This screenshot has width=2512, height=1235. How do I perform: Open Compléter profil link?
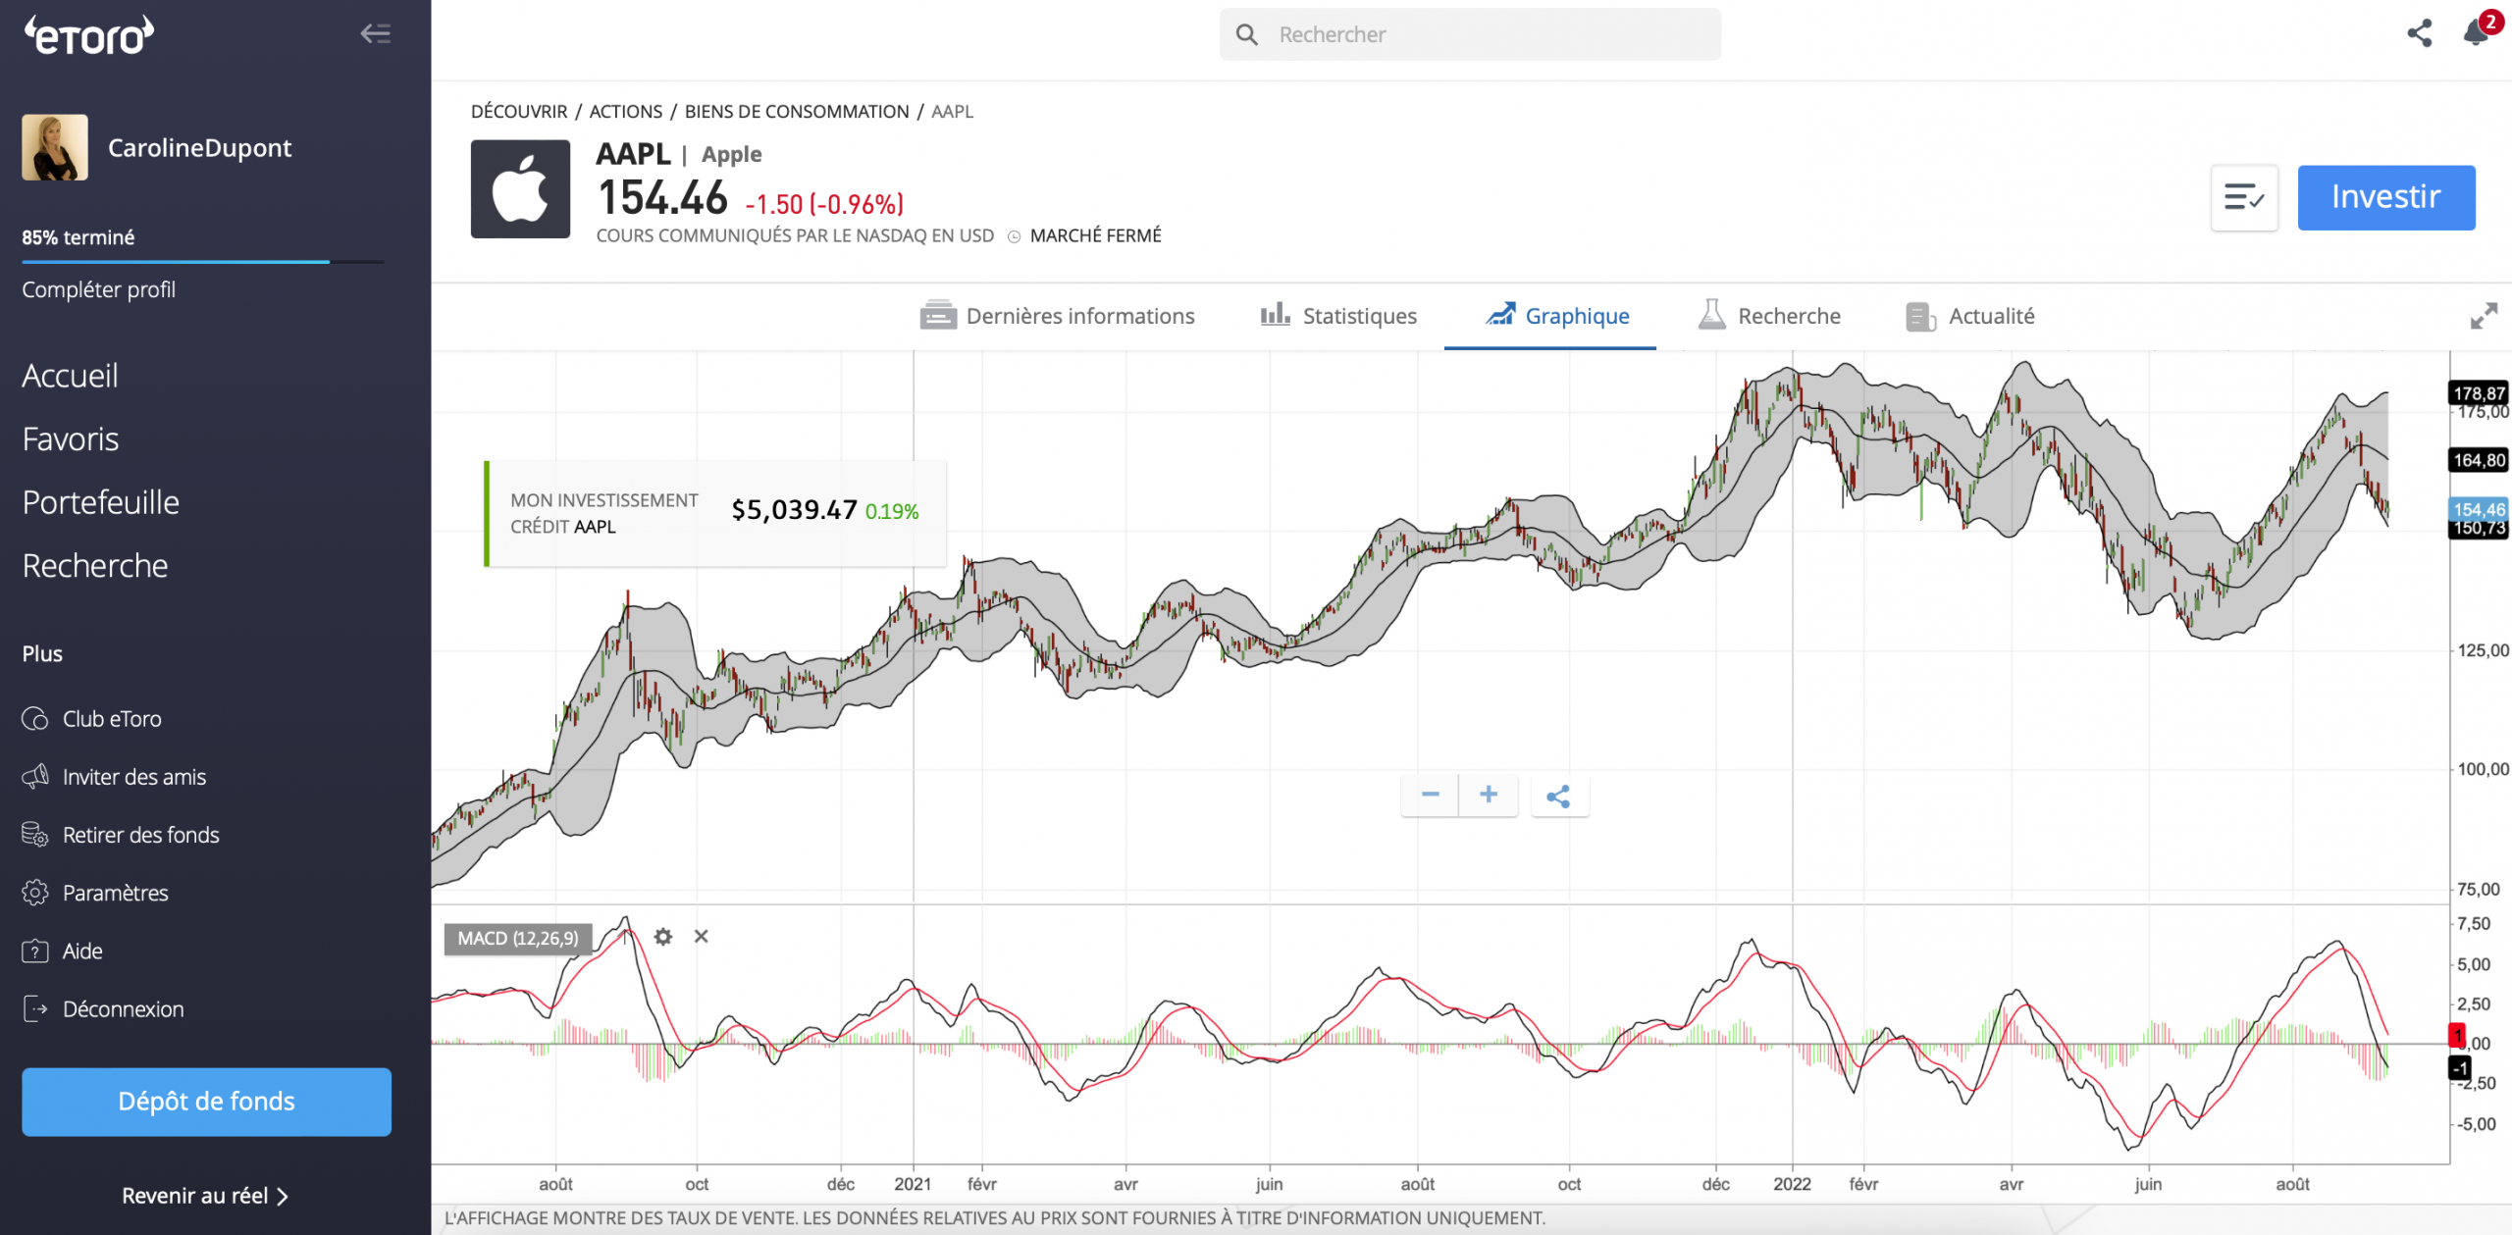[99, 289]
